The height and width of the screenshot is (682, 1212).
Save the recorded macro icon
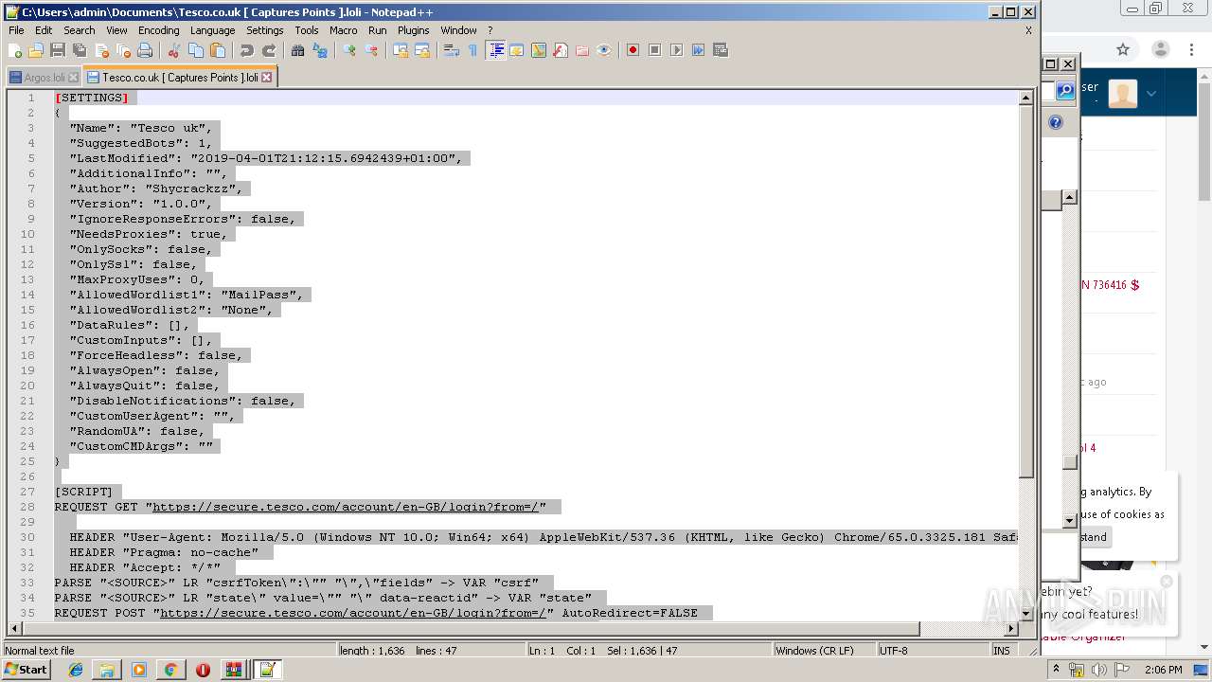pyautogui.click(x=720, y=50)
